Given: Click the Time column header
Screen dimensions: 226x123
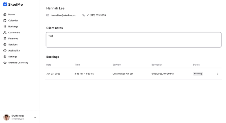Looking at the screenshot, I should (77, 65).
